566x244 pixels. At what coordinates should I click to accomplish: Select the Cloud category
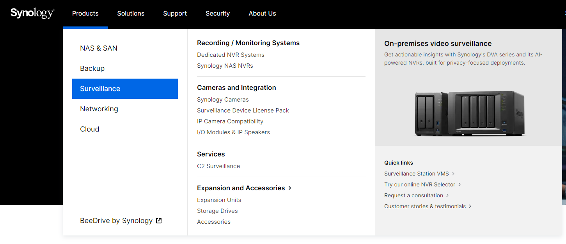click(125, 129)
